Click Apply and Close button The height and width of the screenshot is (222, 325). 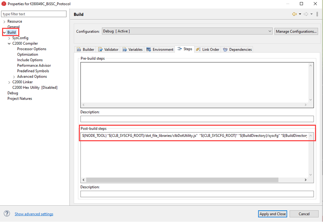(272, 214)
